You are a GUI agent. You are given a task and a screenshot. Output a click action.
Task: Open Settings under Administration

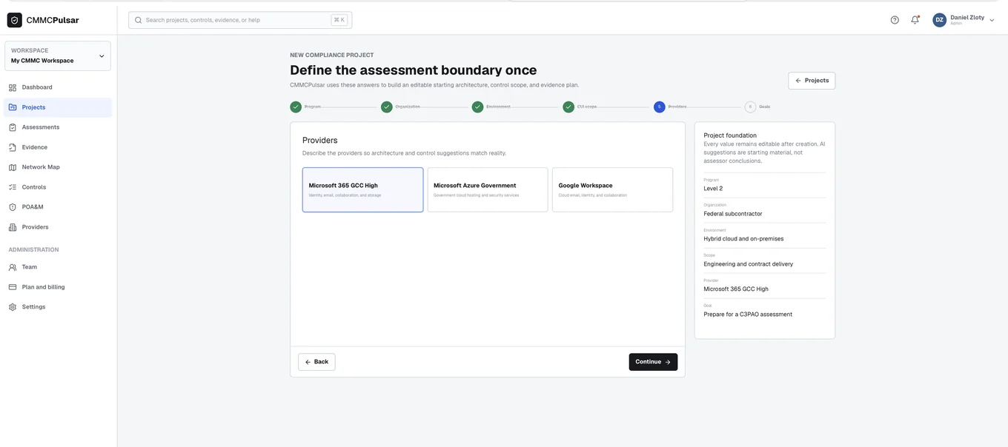coord(58,307)
